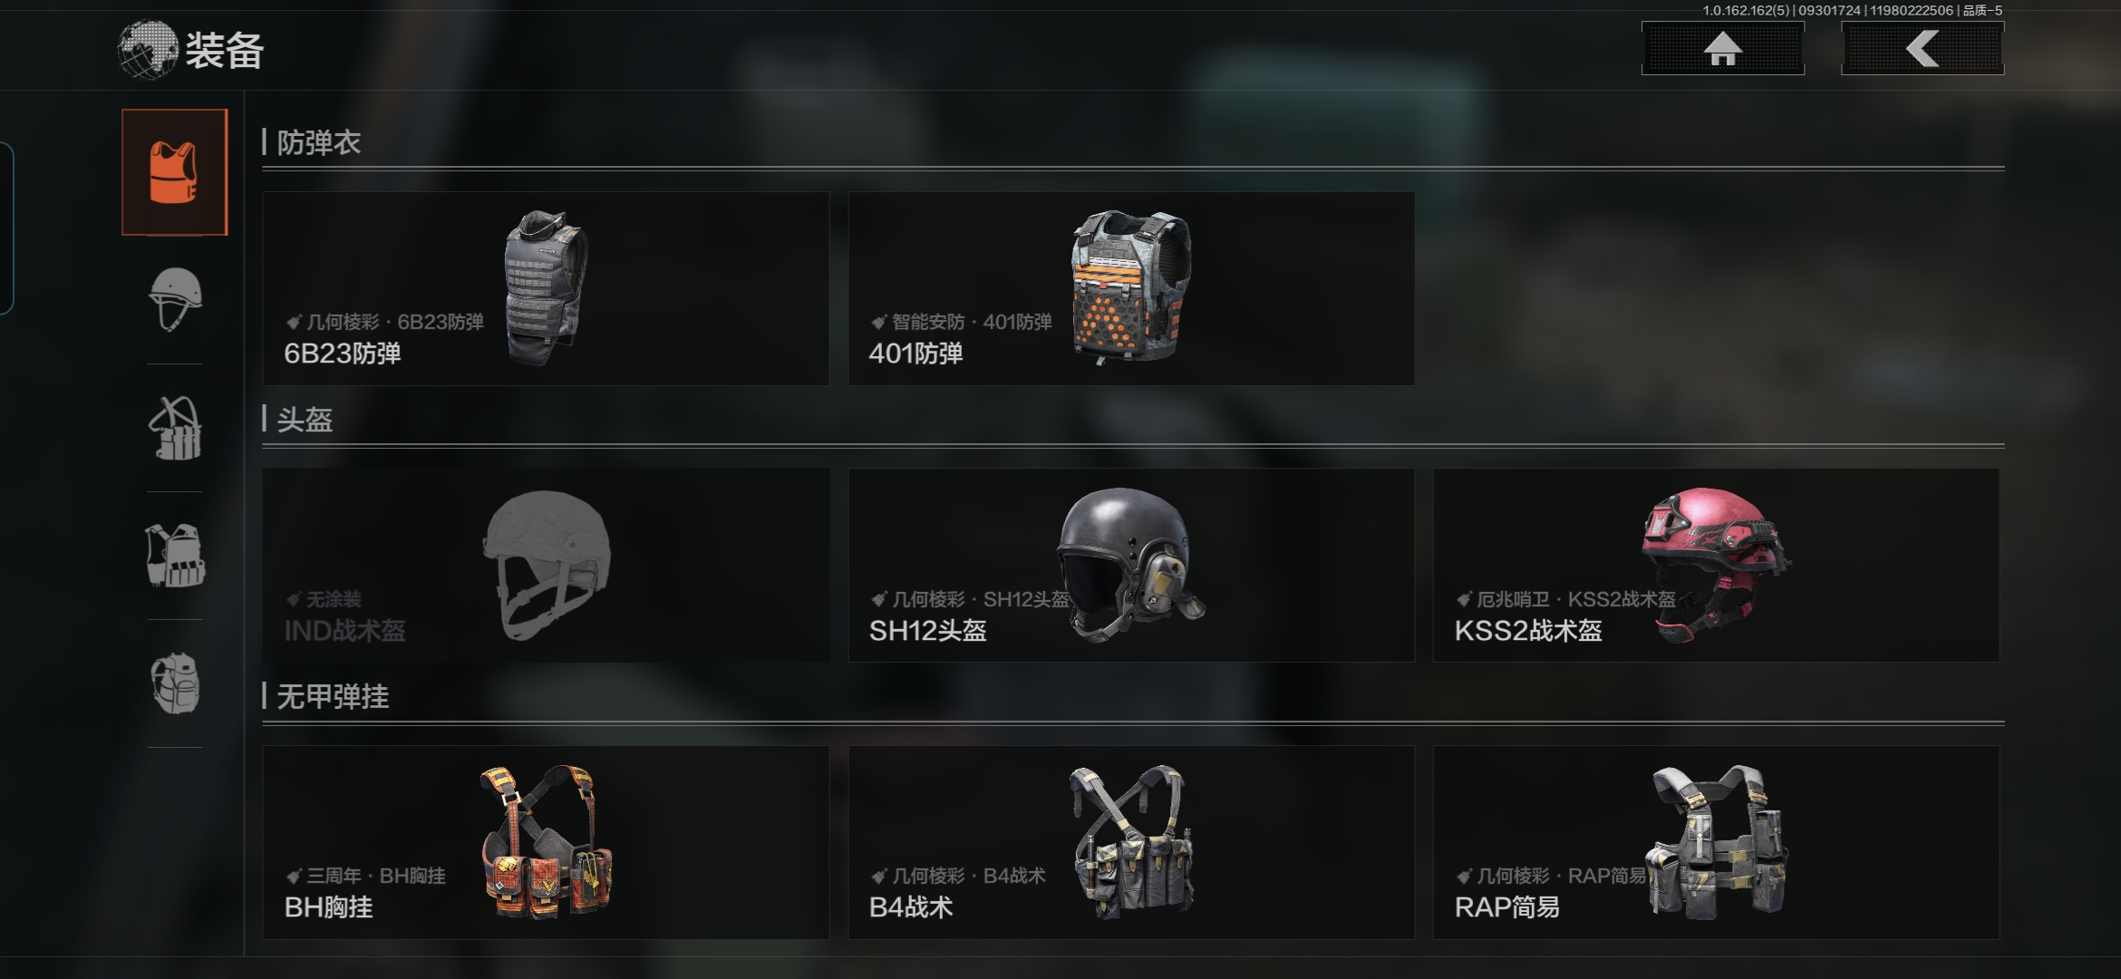Open the 6B23防弹 armor card

546,288
